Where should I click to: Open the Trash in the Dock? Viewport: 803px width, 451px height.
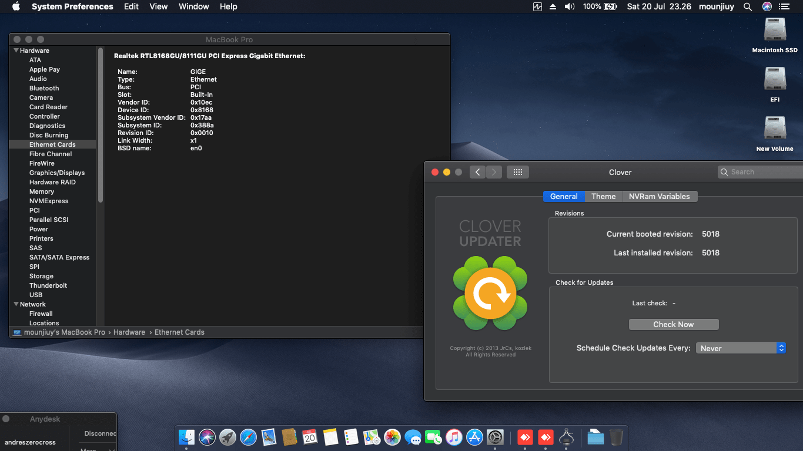[616, 437]
